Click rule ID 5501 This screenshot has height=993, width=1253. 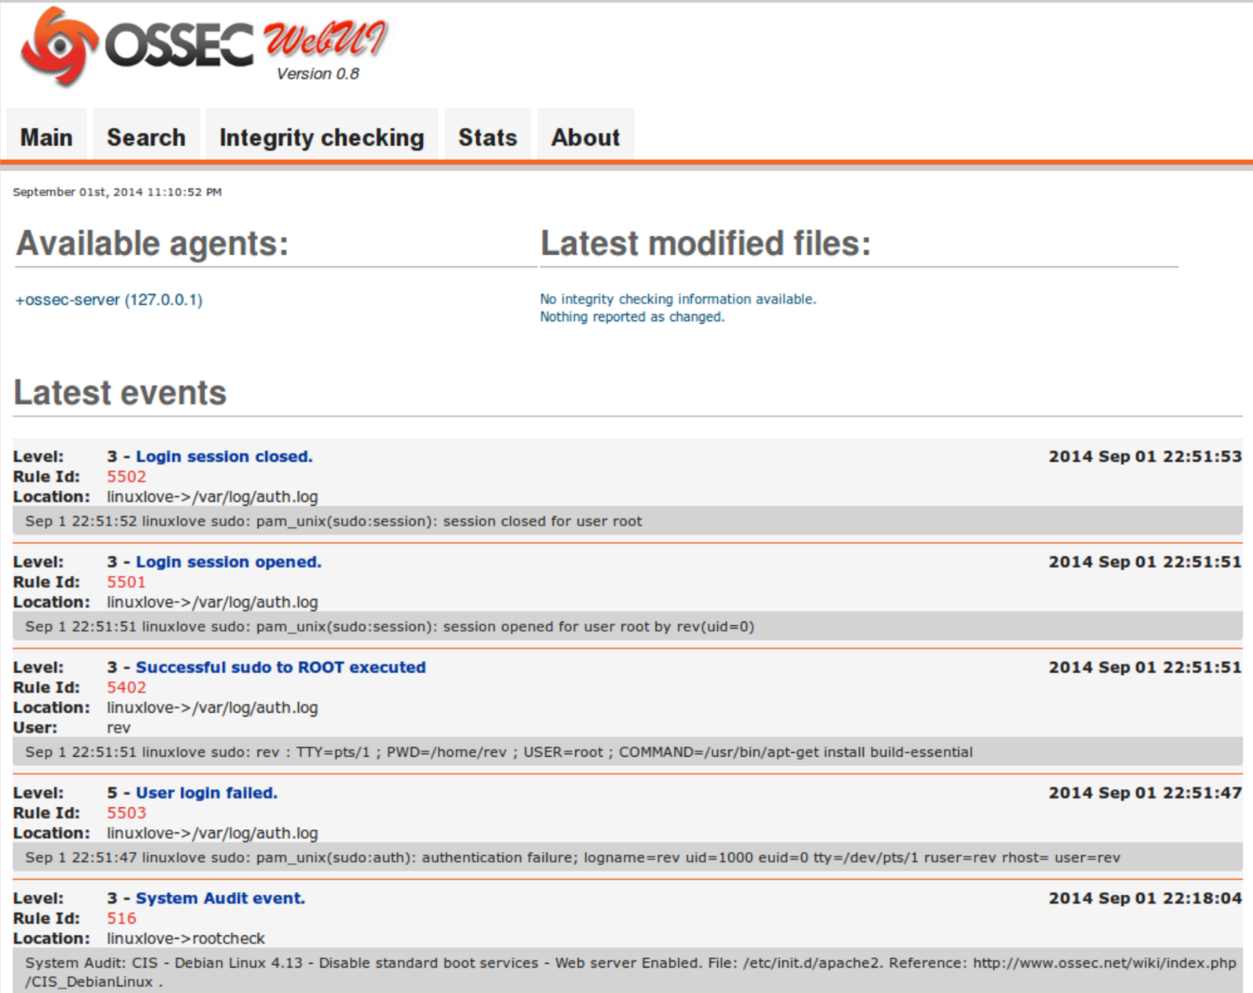[x=126, y=582]
